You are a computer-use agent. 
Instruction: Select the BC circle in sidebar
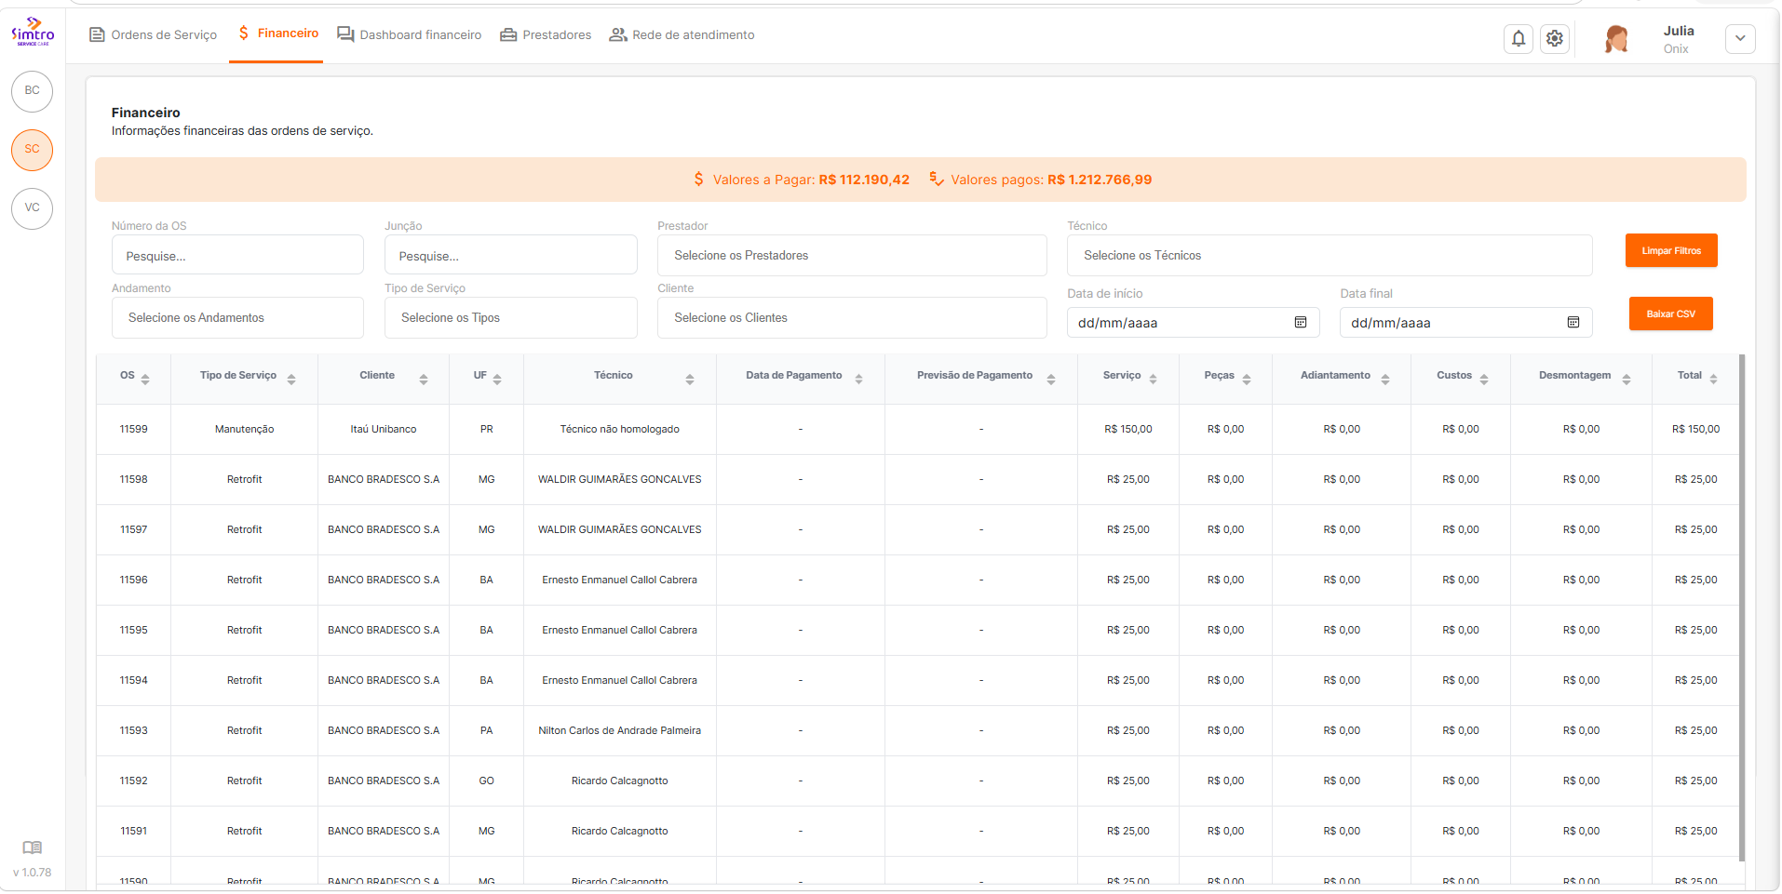33,91
